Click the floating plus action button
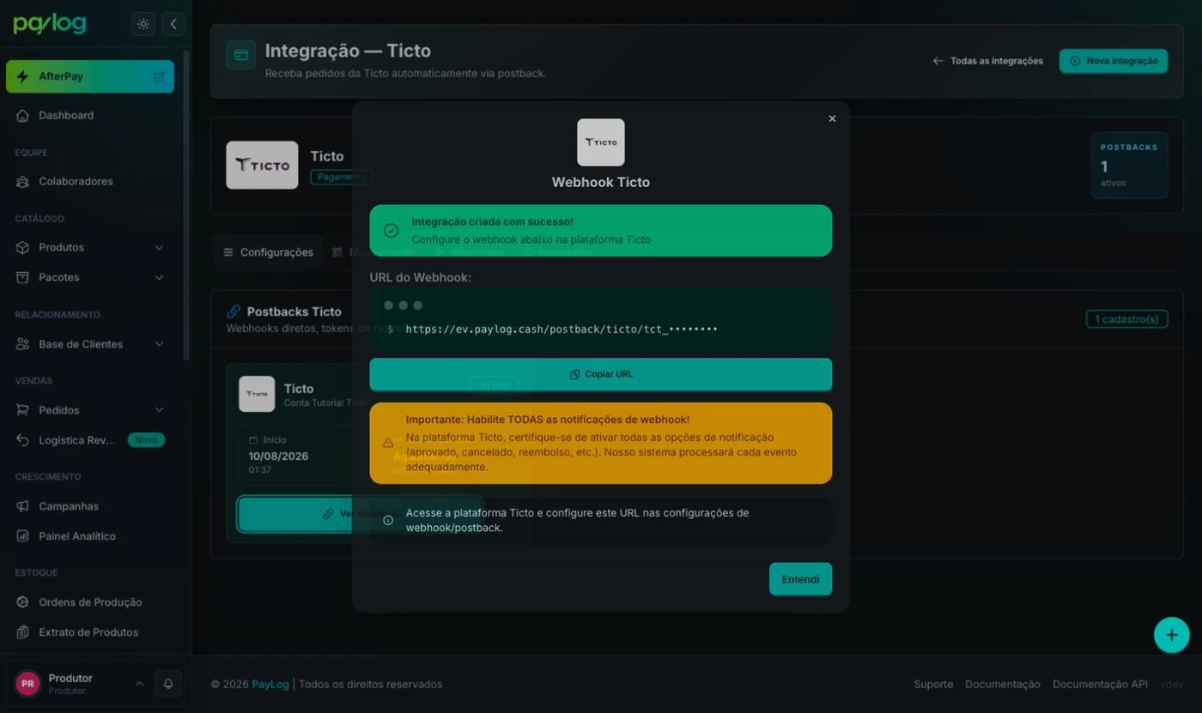The width and height of the screenshot is (1202, 713). [x=1171, y=635]
